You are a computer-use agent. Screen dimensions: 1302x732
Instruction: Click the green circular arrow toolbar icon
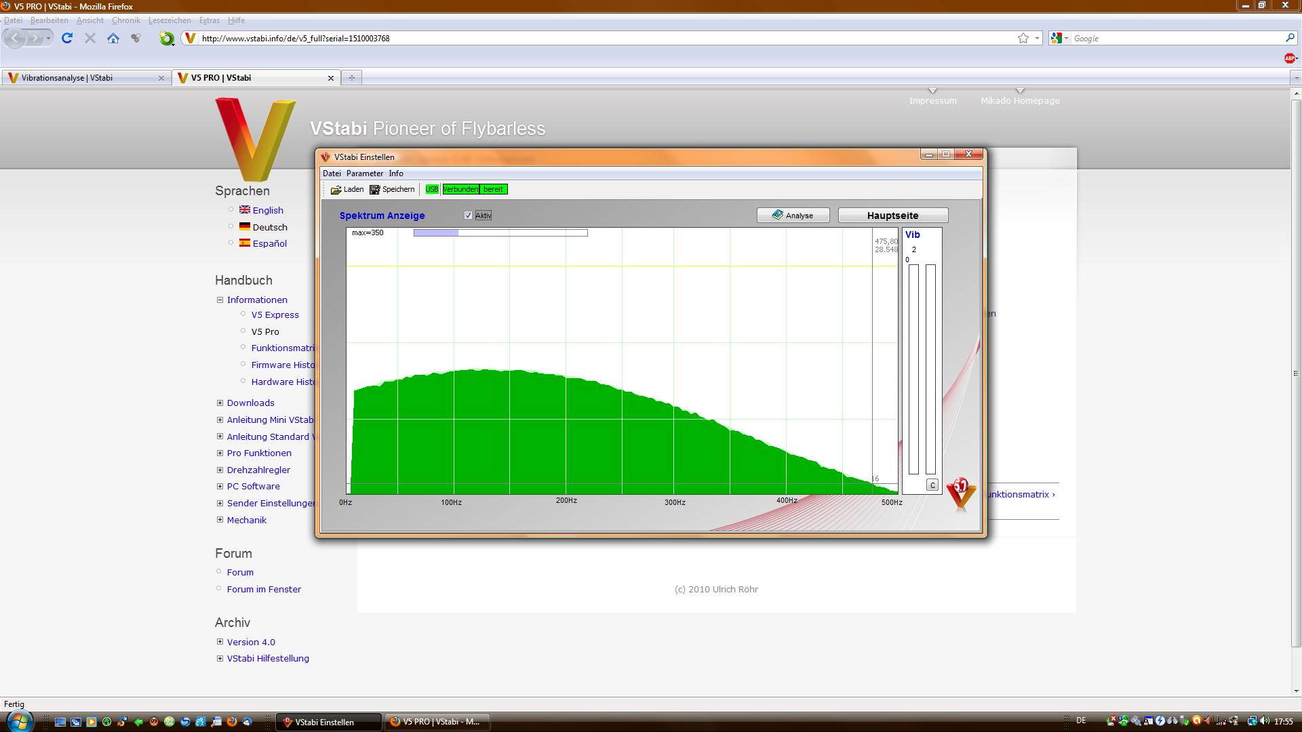coord(166,38)
